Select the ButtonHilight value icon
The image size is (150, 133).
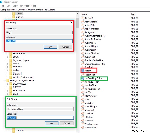tap(82, 46)
